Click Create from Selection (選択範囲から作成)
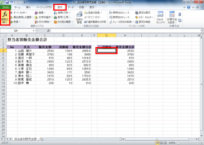The width and height of the screenshot is (204, 145). (x=95, y=22)
